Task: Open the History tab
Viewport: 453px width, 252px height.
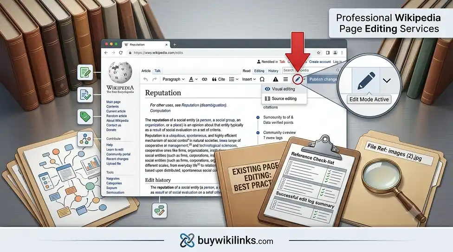Action: pos(273,71)
